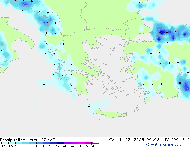
Task: Click the 0.1–0.5 mm lightest legend swatch
Action: [5, 143]
